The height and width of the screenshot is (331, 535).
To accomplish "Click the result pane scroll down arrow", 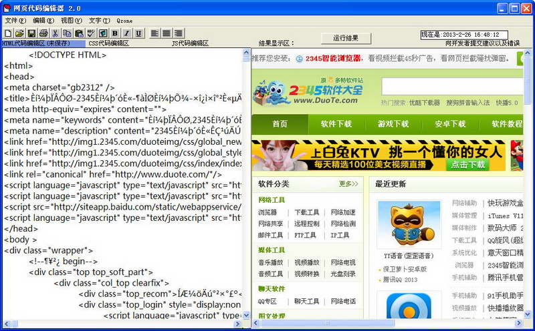I will pyautogui.click(x=528, y=314).
